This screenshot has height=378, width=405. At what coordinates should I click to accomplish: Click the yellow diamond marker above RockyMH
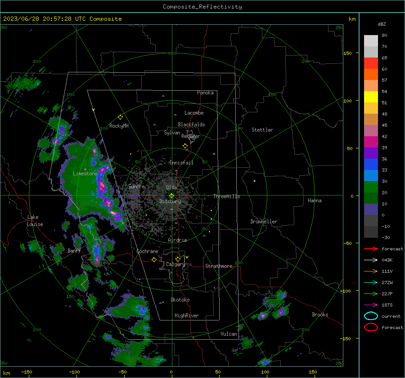pos(120,117)
